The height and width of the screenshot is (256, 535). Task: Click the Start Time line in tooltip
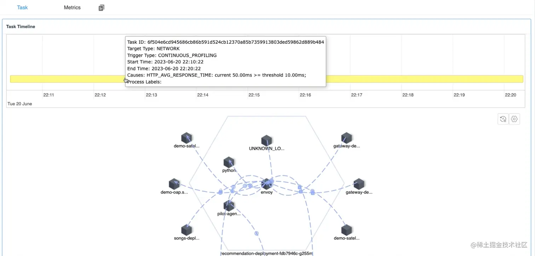point(165,62)
